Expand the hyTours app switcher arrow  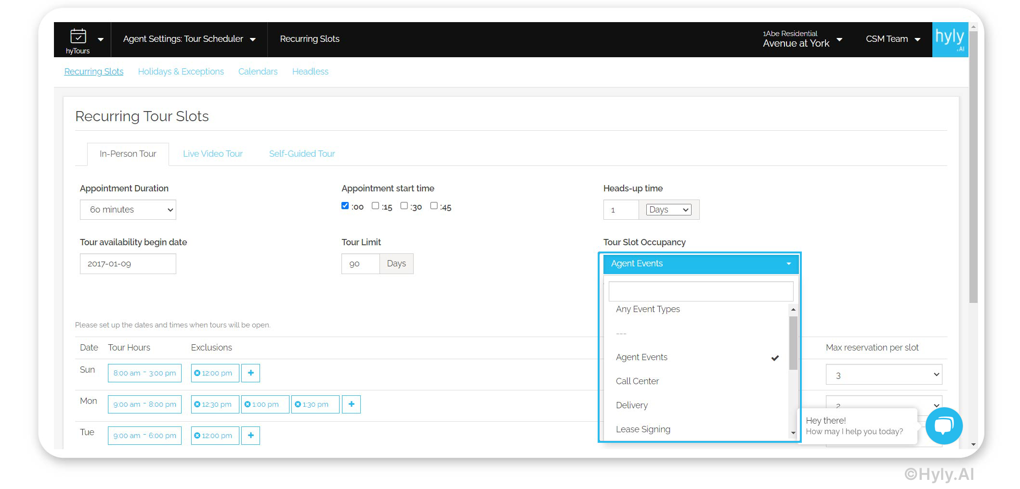[101, 39]
